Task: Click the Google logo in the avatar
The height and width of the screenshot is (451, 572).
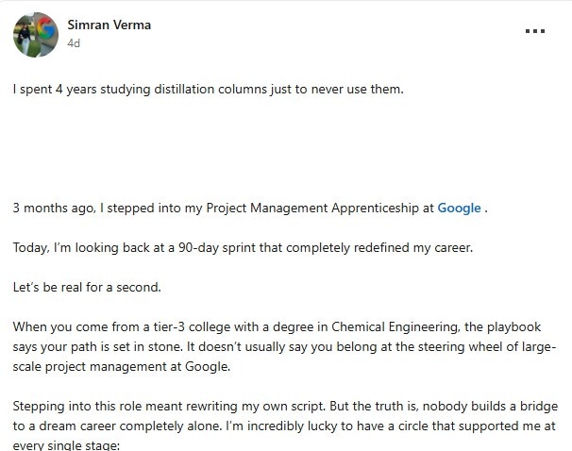Action: click(46, 31)
